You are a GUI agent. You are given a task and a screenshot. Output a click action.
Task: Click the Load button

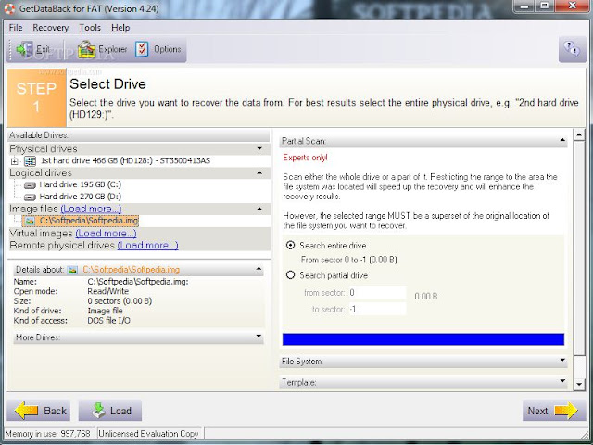click(x=110, y=411)
